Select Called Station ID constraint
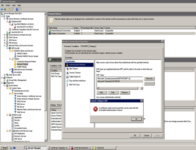This screenshot has height=150, width=196. point(75,77)
